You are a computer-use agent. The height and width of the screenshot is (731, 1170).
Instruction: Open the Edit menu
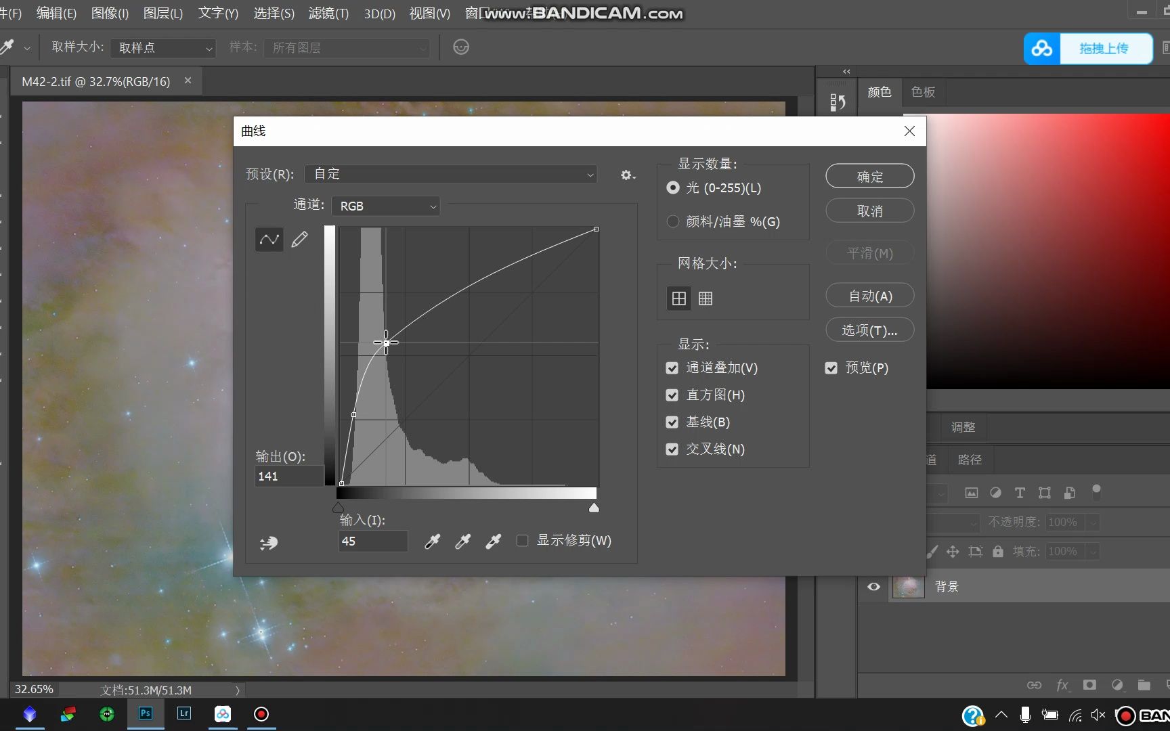(x=56, y=13)
